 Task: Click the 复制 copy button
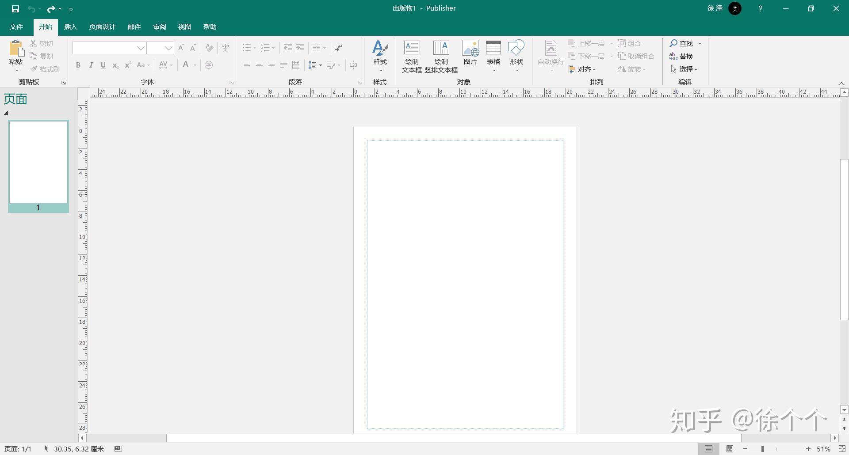42,56
